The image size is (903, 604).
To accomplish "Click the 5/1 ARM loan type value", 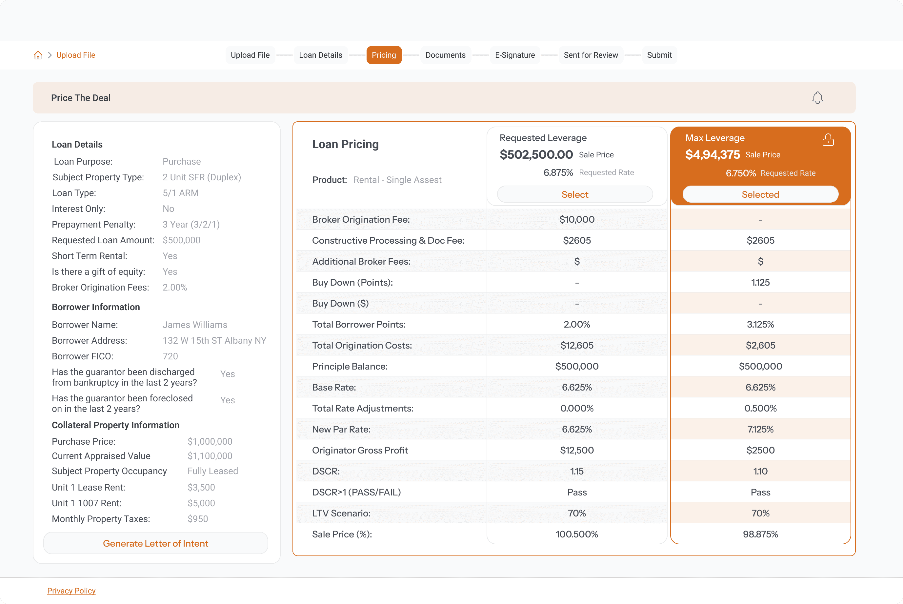I will (x=181, y=193).
